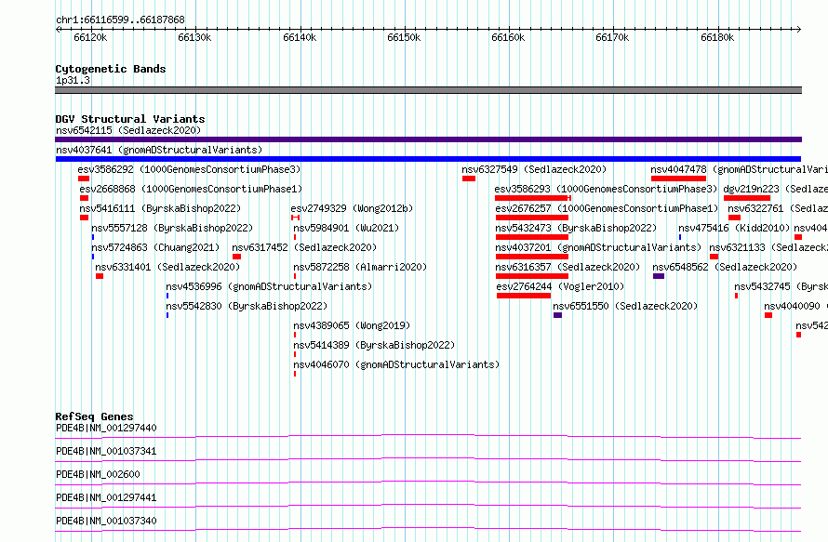Image resolution: width=828 pixels, height=542 pixels.
Task: Select nsv5984901 (Wu2021) label
Action: tap(346, 228)
